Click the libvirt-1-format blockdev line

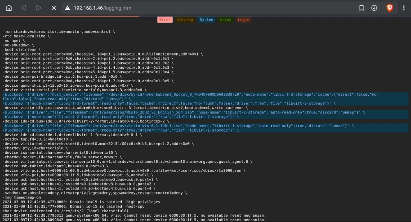(x=205, y=130)
